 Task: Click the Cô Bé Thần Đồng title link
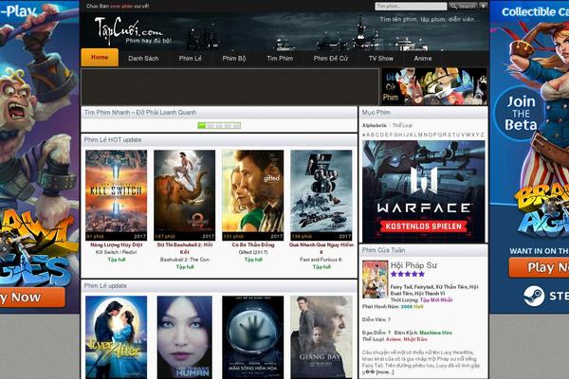pyautogui.click(x=253, y=244)
